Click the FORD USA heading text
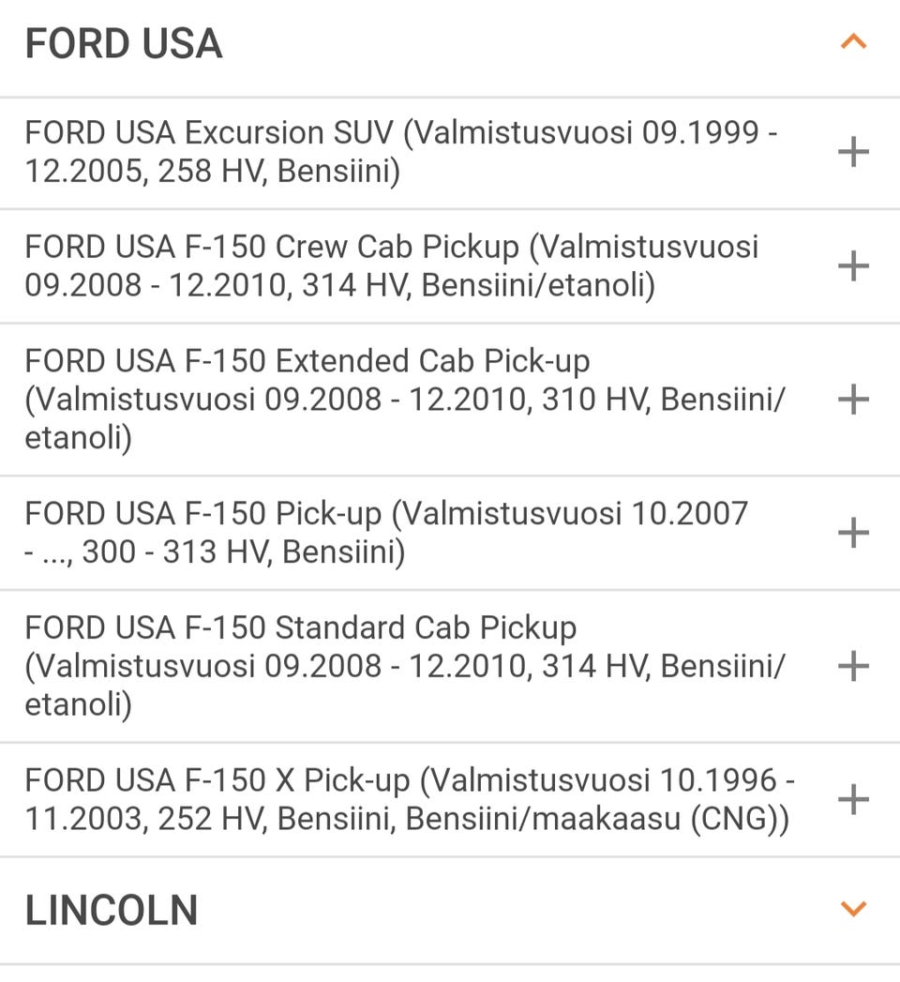Viewport: 900px width, 982px height. (123, 44)
